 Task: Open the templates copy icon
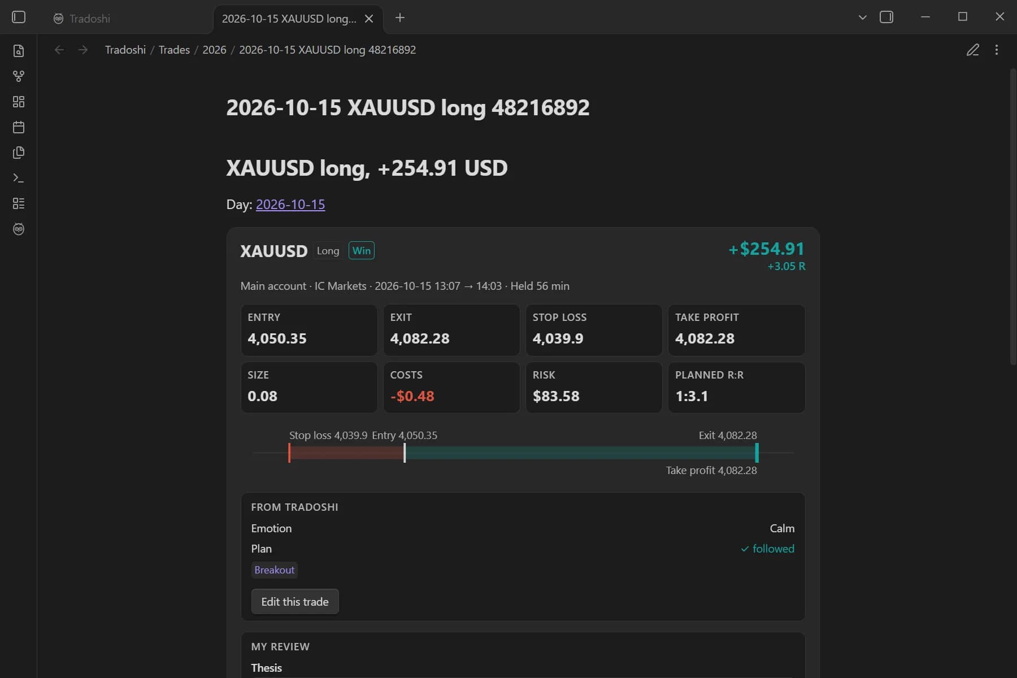tap(19, 153)
